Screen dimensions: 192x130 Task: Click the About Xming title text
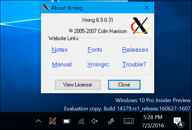(x=67, y=8)
